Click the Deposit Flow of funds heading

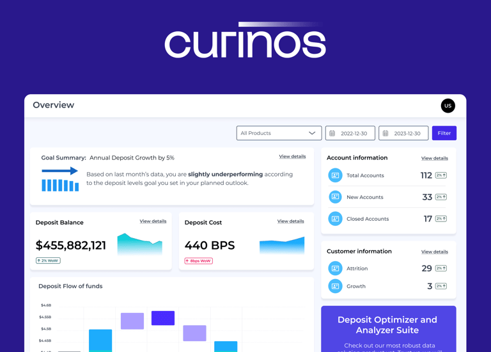(70, 286)
